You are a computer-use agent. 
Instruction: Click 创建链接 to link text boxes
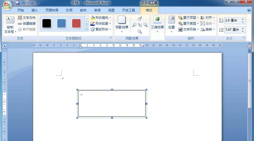tap(27, 24)
